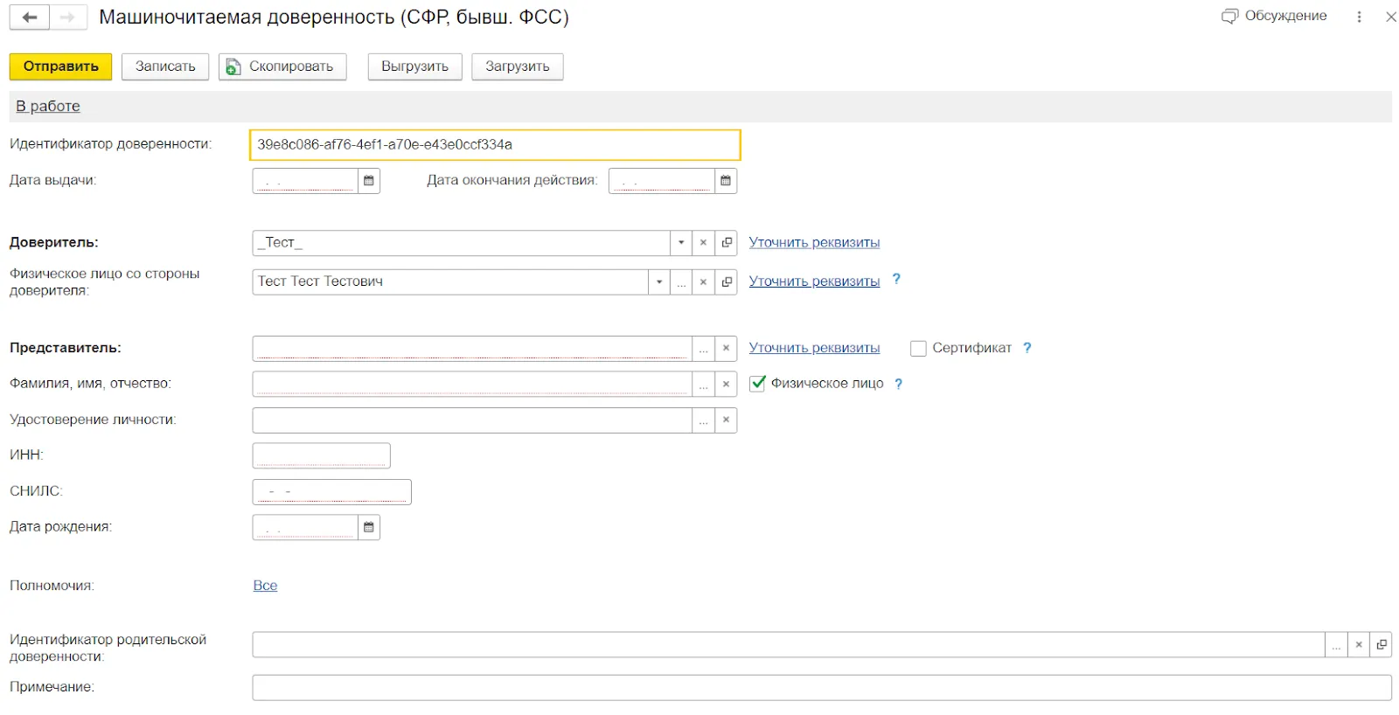
Task: Open the Доверитель record in new window
Action: point(726,243)
